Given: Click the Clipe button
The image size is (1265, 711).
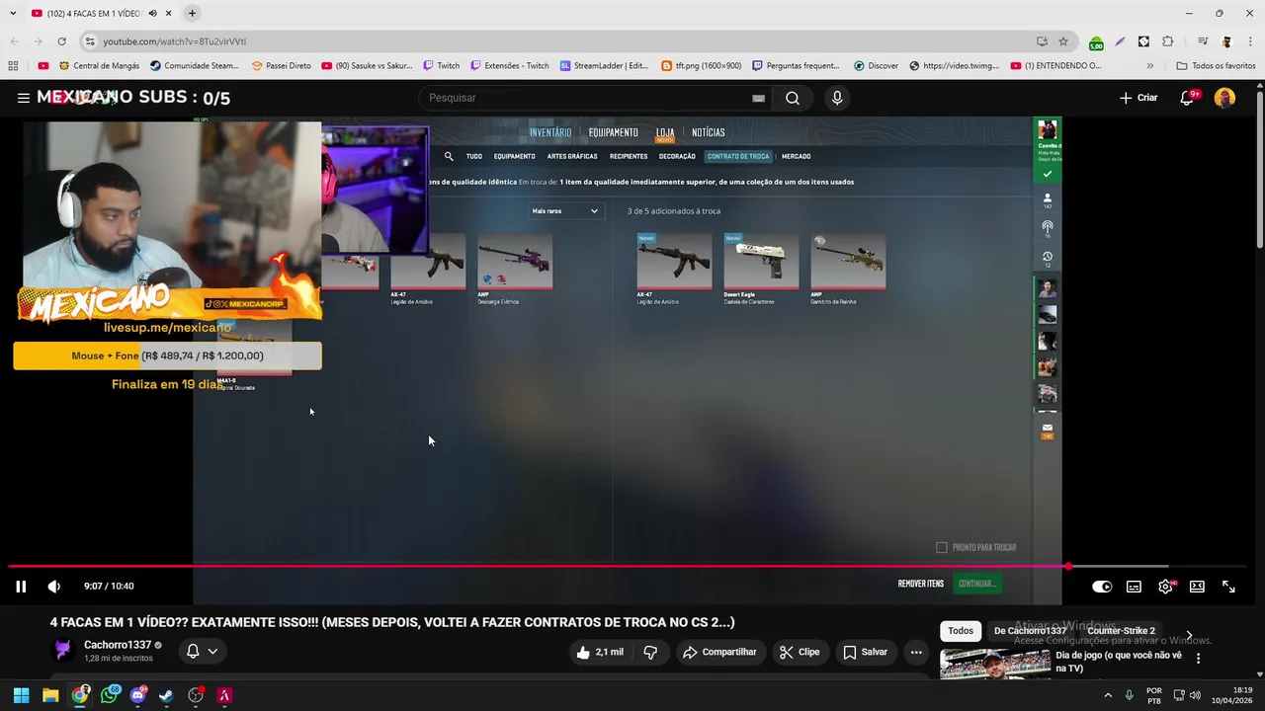Looking at the screenshot, I should pyautogui.click(x=799, y=652).
